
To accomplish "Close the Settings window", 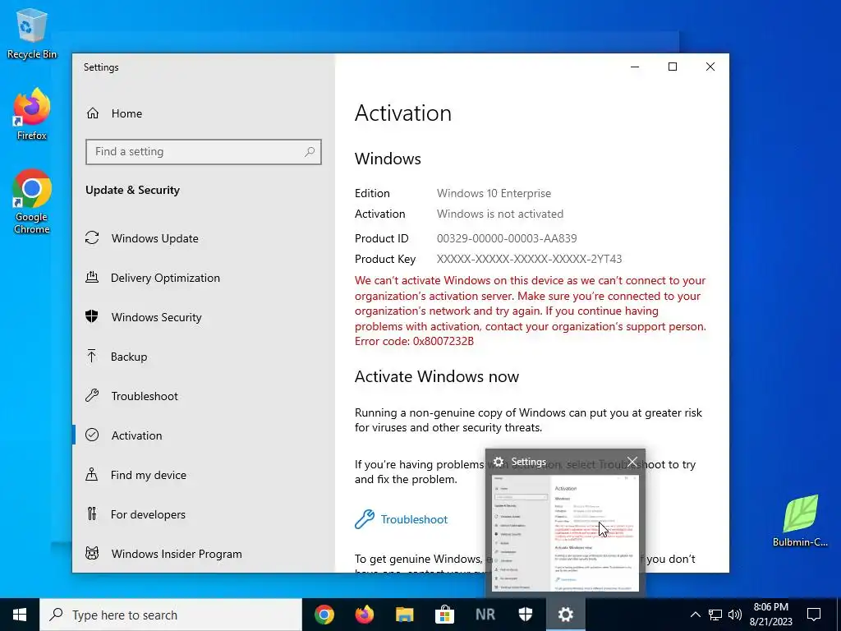I will 710,67.
